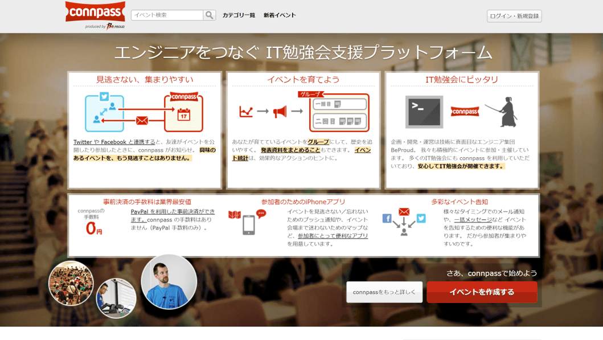
Task: Click the connpassをもっと詳しく button
Action: pos(384,292)
